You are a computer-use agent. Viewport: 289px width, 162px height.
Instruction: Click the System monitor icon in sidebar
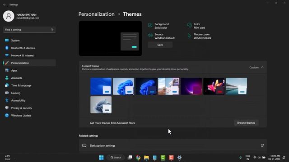tap(7, 40)
